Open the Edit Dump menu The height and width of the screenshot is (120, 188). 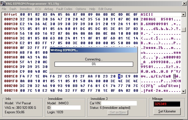(x=105, y=9)
